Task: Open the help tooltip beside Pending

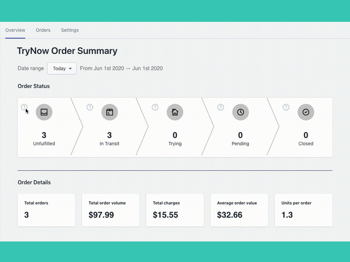Action: (x=220, y=107)
